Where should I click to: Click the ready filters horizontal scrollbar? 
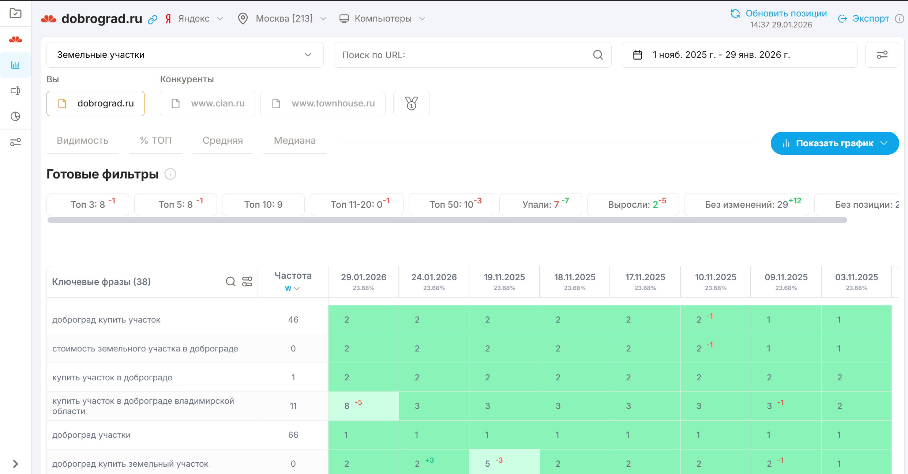[x=447, y=220]
